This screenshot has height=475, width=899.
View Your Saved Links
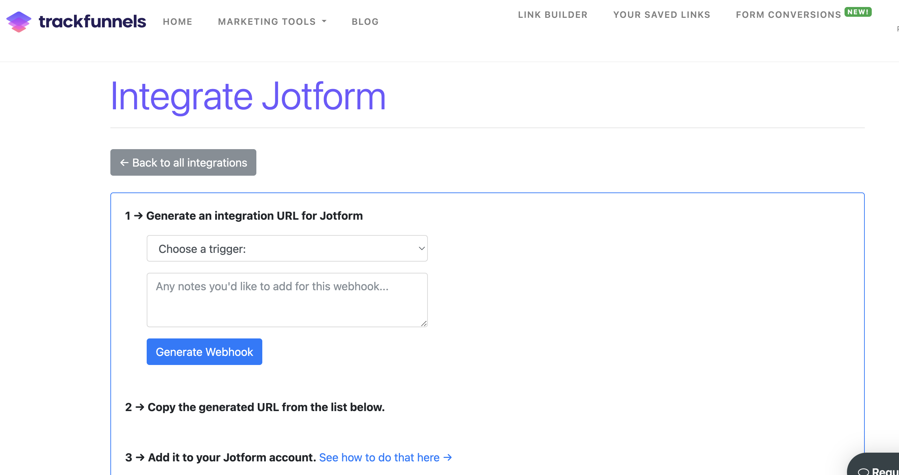tap(662, 15)
